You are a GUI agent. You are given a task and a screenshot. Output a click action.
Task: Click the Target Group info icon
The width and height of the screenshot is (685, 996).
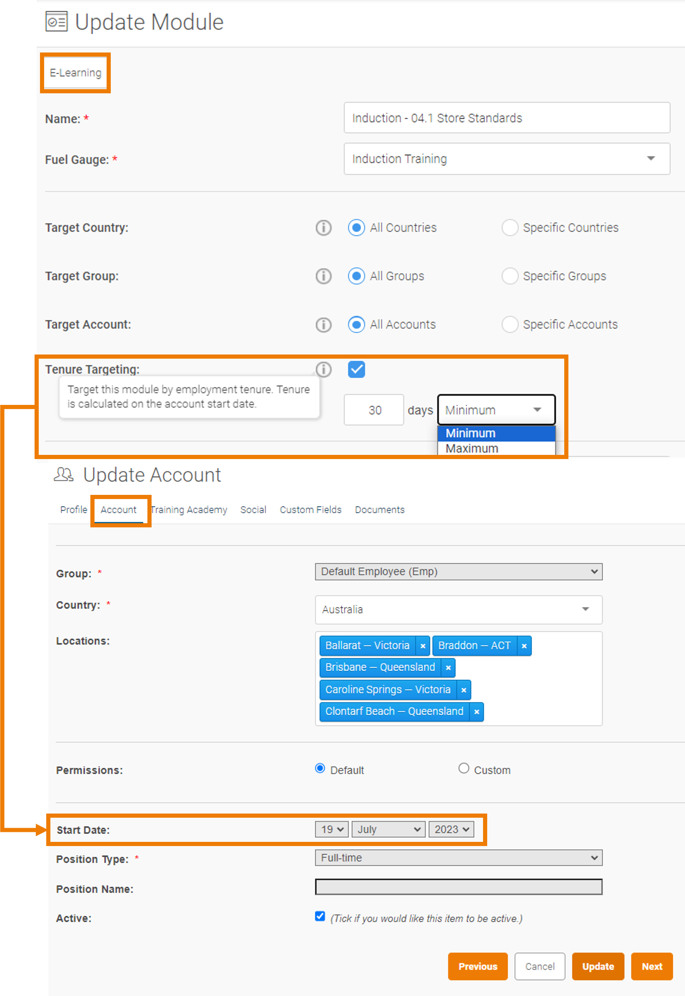(324, 276)
